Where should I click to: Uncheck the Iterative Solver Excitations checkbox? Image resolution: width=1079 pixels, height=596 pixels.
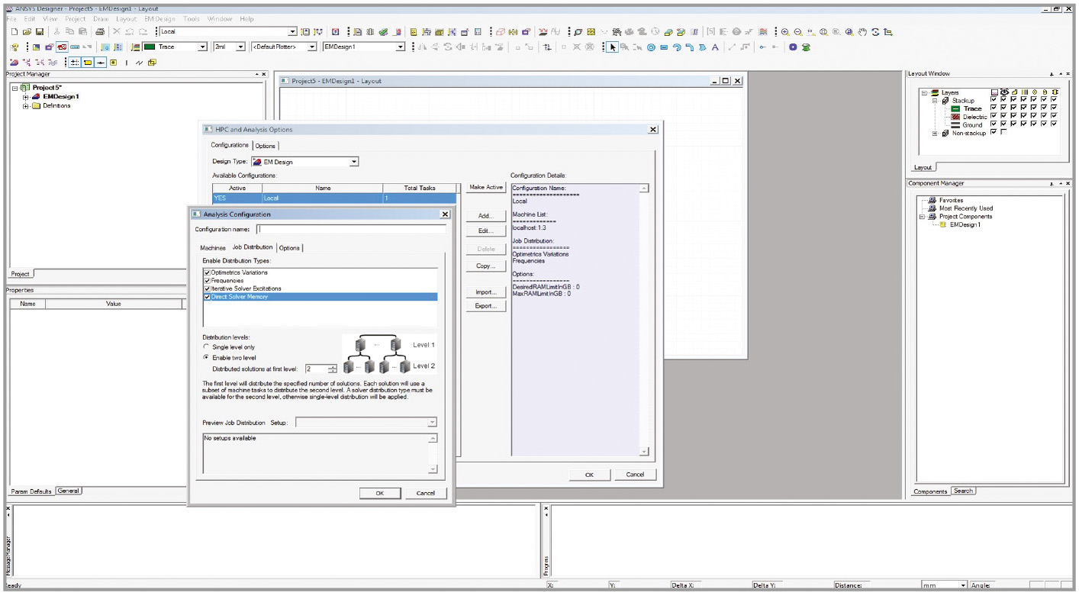(207, 288)
